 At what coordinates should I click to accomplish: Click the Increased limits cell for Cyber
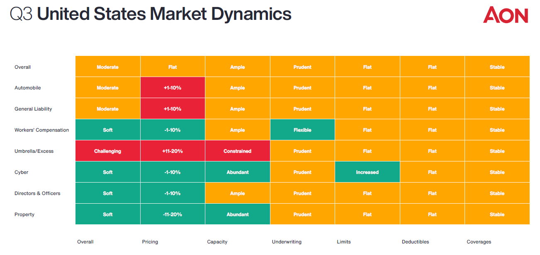pyautogui.click(x=367, y=172)
